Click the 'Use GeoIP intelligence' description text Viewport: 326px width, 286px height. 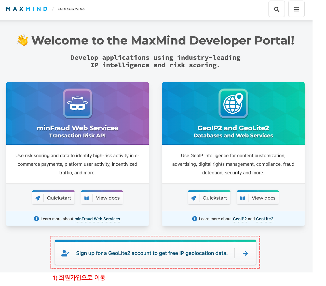click(233, 164)
